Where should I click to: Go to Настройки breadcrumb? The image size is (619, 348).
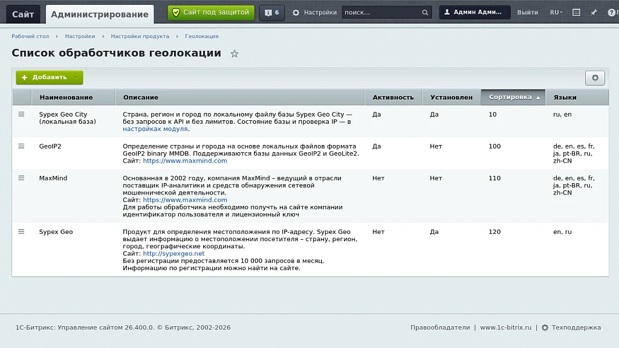(80, 36)
